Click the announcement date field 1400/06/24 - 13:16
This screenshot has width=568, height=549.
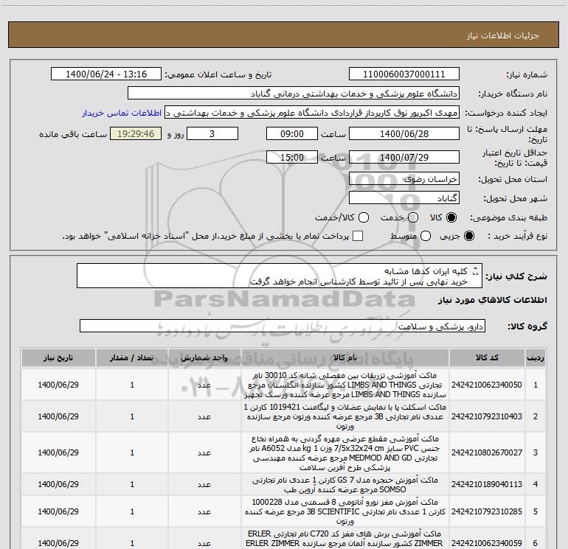(106, 74)
